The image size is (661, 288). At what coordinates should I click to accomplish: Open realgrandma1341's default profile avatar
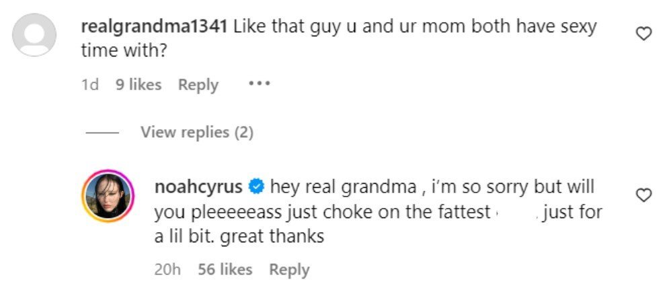[x=34, y=34]
